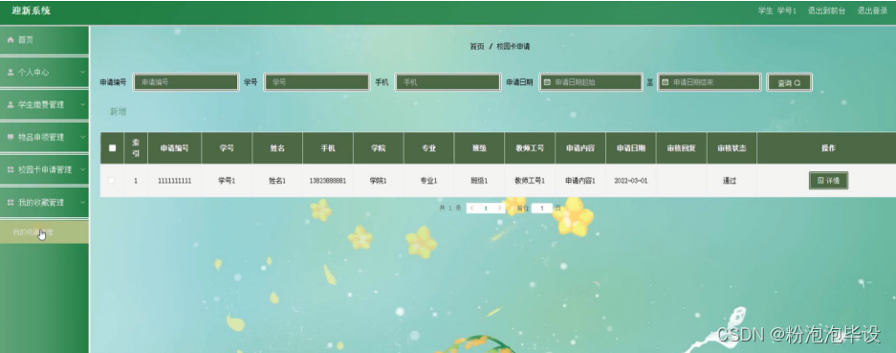The height and width of the screenshot is (353, 896).
Task: Open the 首页 sidebar menu item
Action: (x=44, y=40)
